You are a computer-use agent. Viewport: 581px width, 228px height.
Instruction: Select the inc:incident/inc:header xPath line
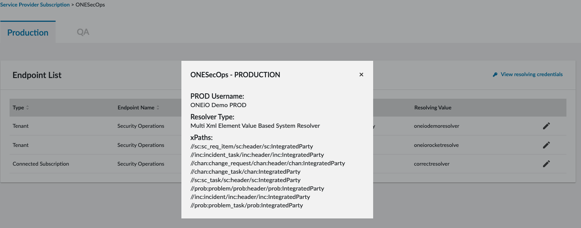click(250, 197)
